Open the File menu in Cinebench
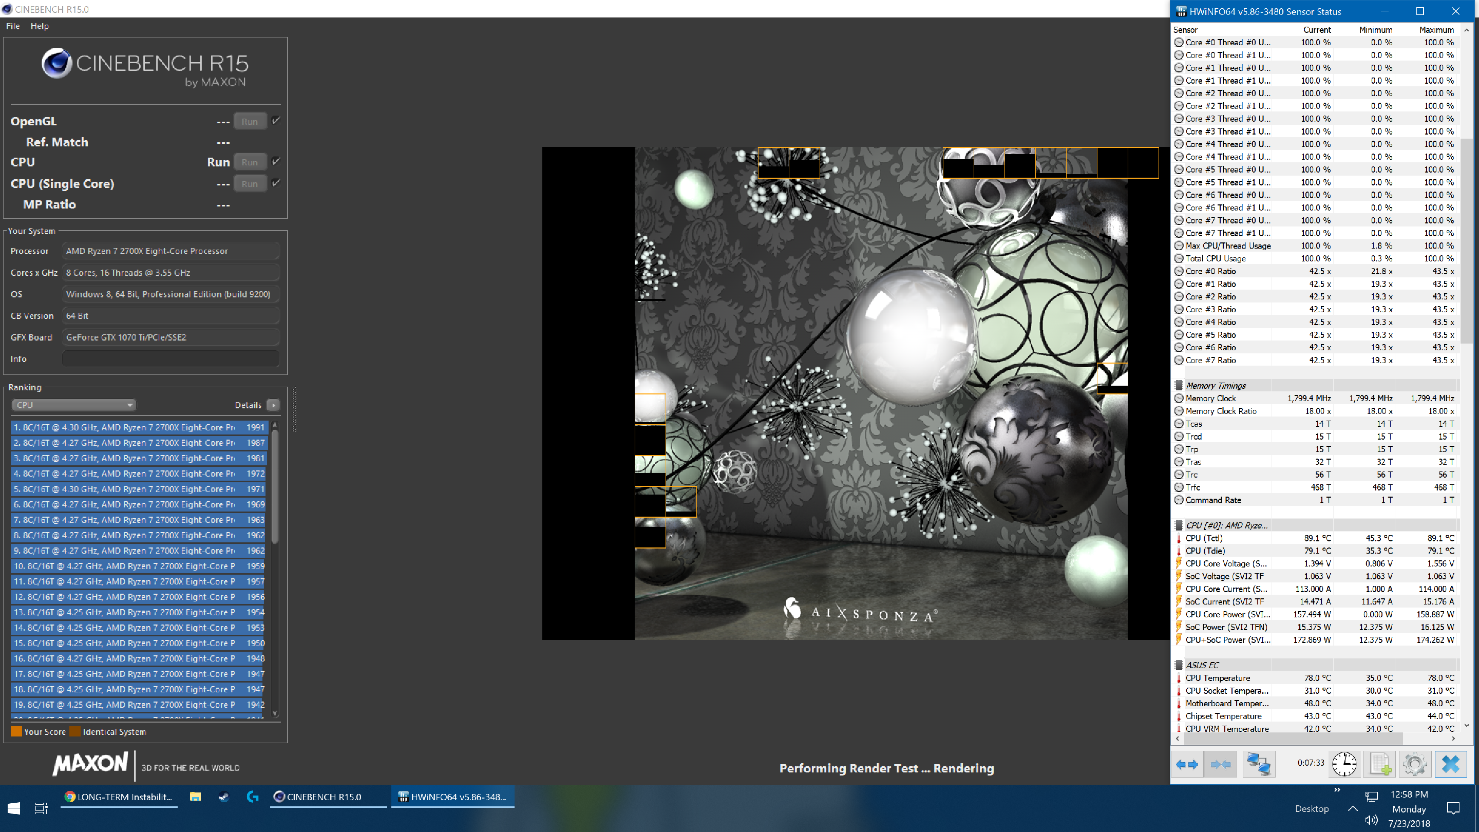 13,26
